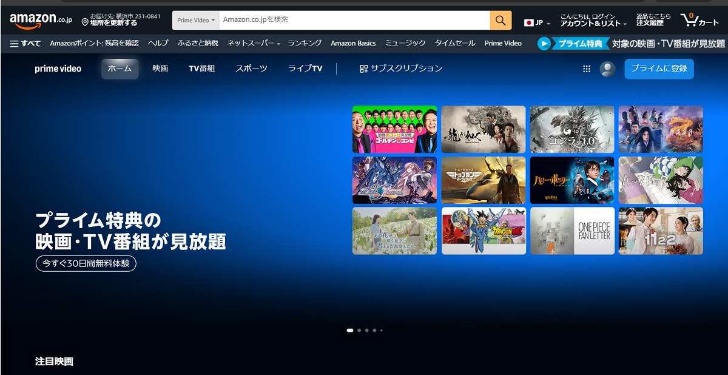Select the second carousel pagination dot
728x375 pixels.
[x=359, y=329]
